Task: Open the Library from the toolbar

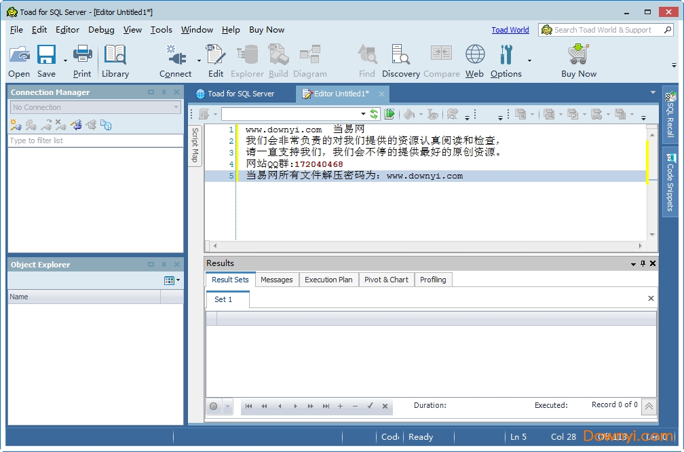Action: (x=115, y=56)
